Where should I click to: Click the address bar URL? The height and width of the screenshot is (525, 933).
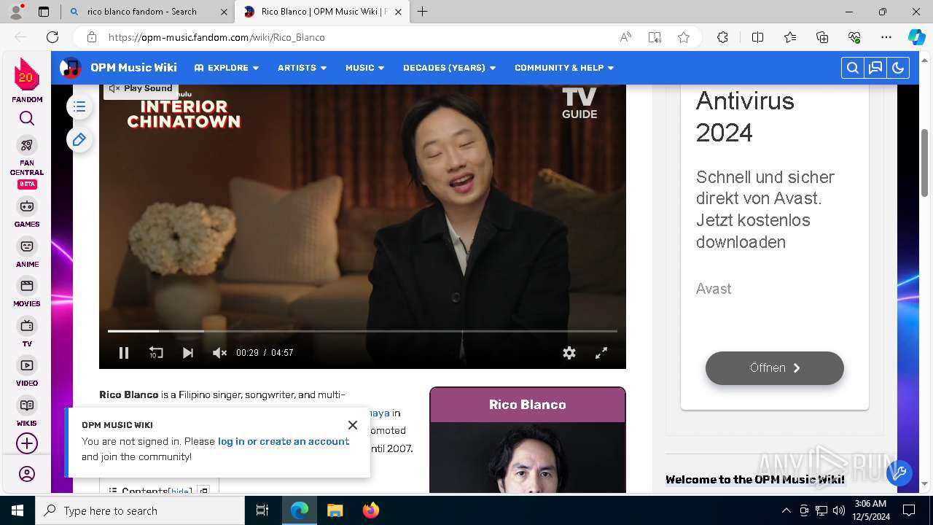click(216, 37)
